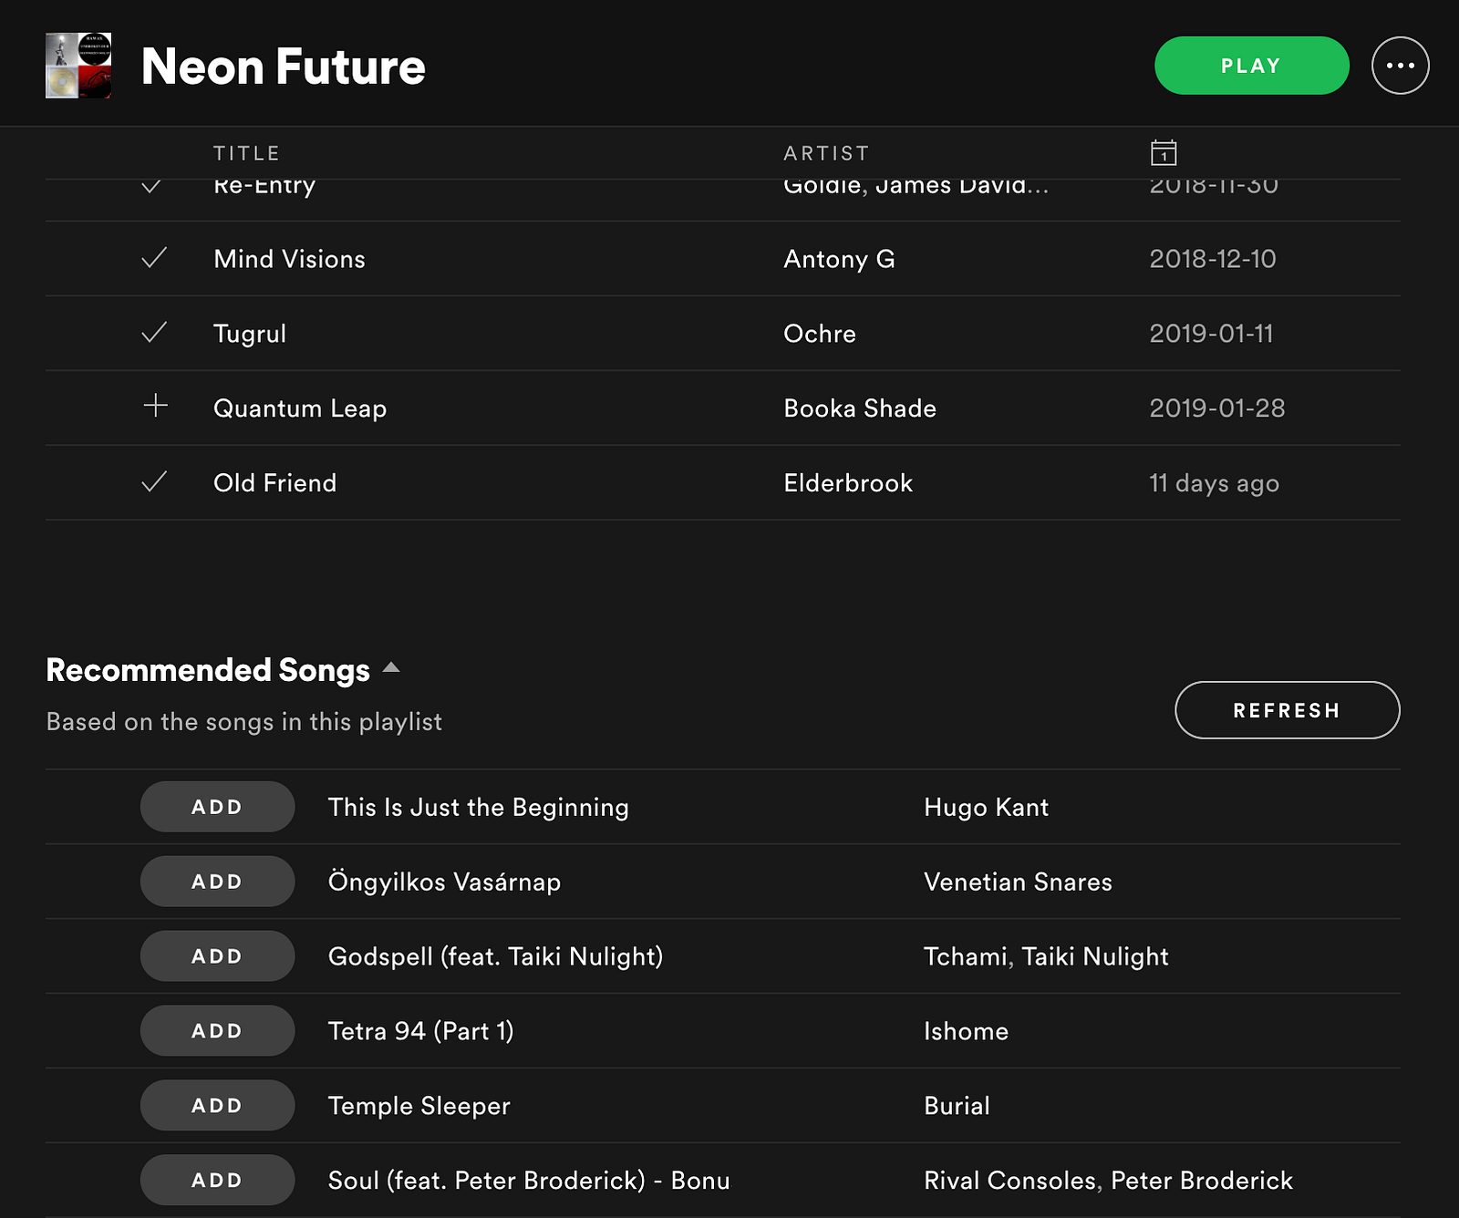The width and height of the screenshot is (1459, 1218).
Task: Open artist Venetian Snares link
Action: tap(1018, 882)
